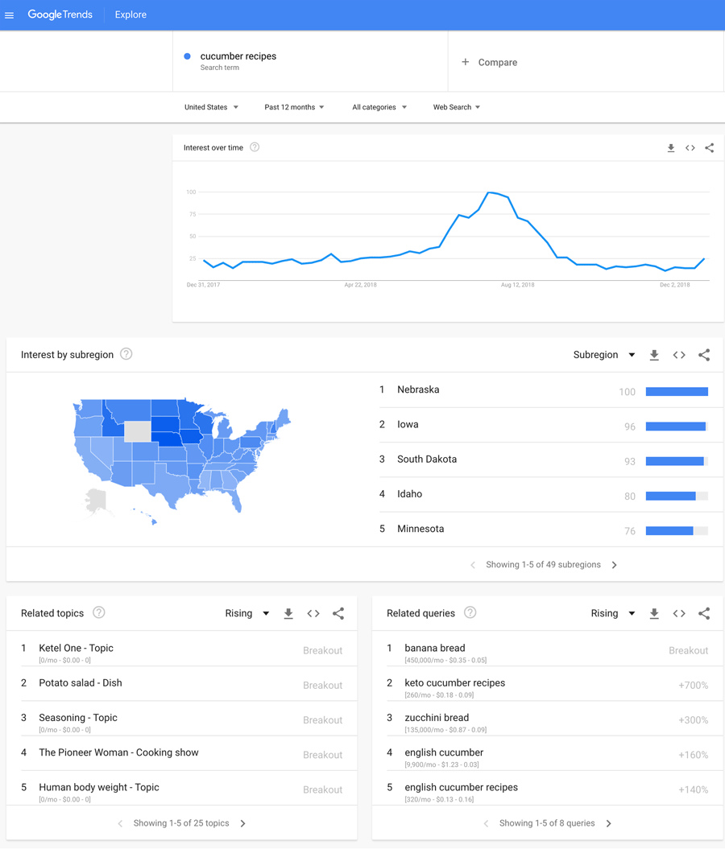The image size is (725, 849).
Task: Embed the Related queries card
Action: coord(679,614)
